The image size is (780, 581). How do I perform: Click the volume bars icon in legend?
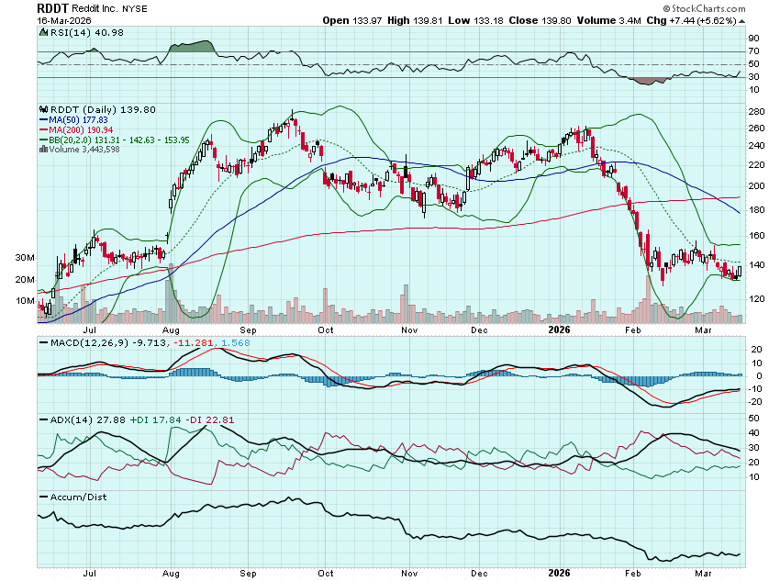pos(44,150)
